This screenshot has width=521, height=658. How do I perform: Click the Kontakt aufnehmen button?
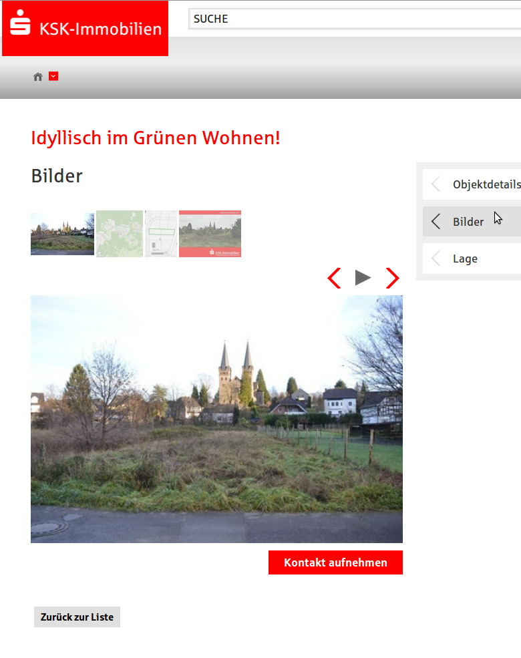tap(335, 562)
